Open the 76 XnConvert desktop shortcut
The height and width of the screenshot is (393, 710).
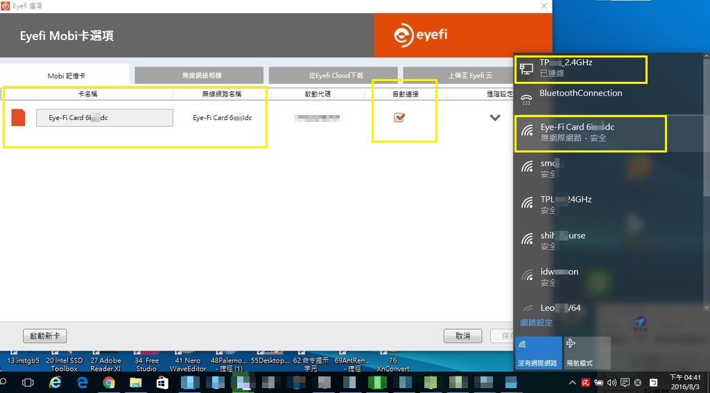coord(393,363)
